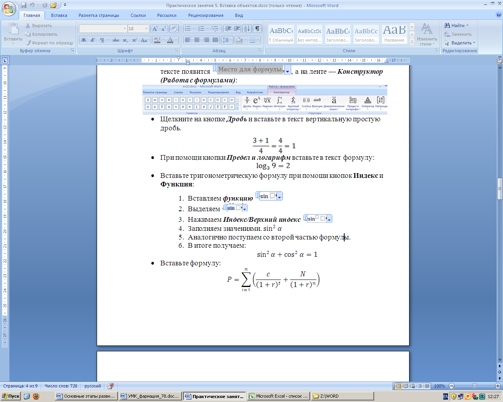
Task: Click Find (Найти) button
Action: 457,26
